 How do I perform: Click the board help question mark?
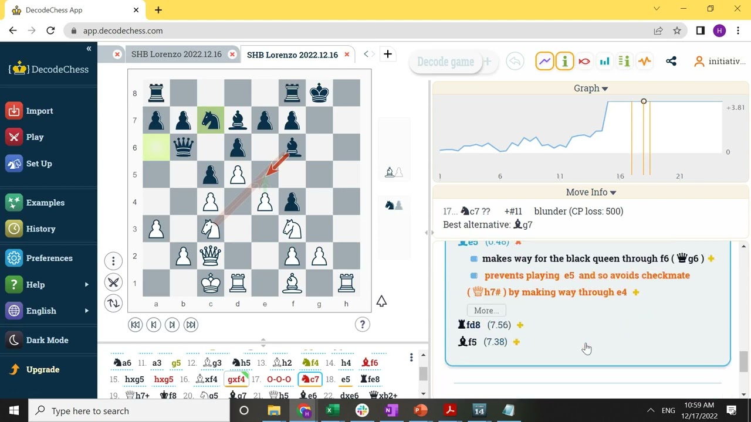pos(362,324)
